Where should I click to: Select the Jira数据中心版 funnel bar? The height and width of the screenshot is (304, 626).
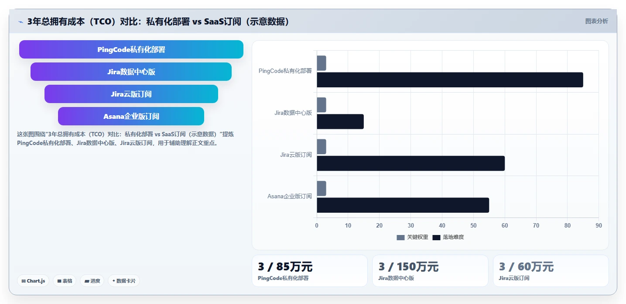click(131, 72)
